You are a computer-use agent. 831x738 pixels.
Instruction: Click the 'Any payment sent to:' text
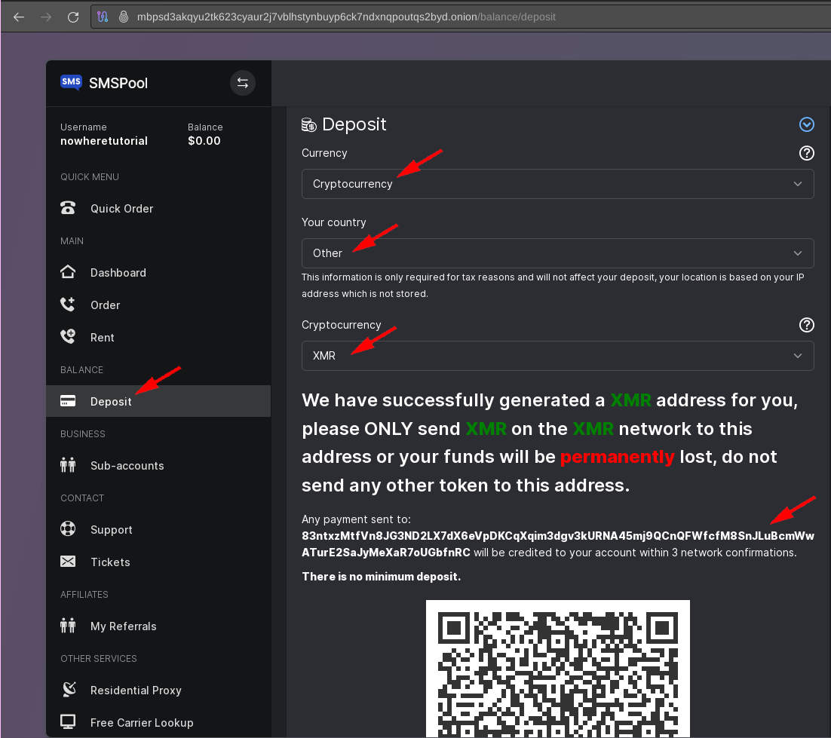click(x=356, y=519)
